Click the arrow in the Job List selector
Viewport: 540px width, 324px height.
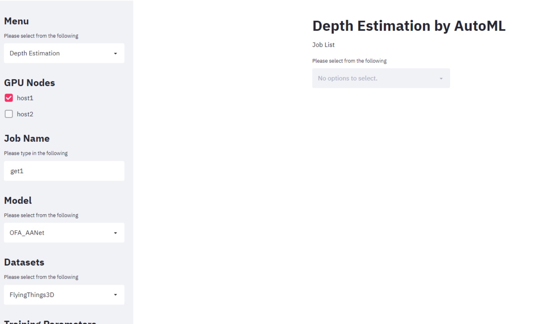coord(441,79)
